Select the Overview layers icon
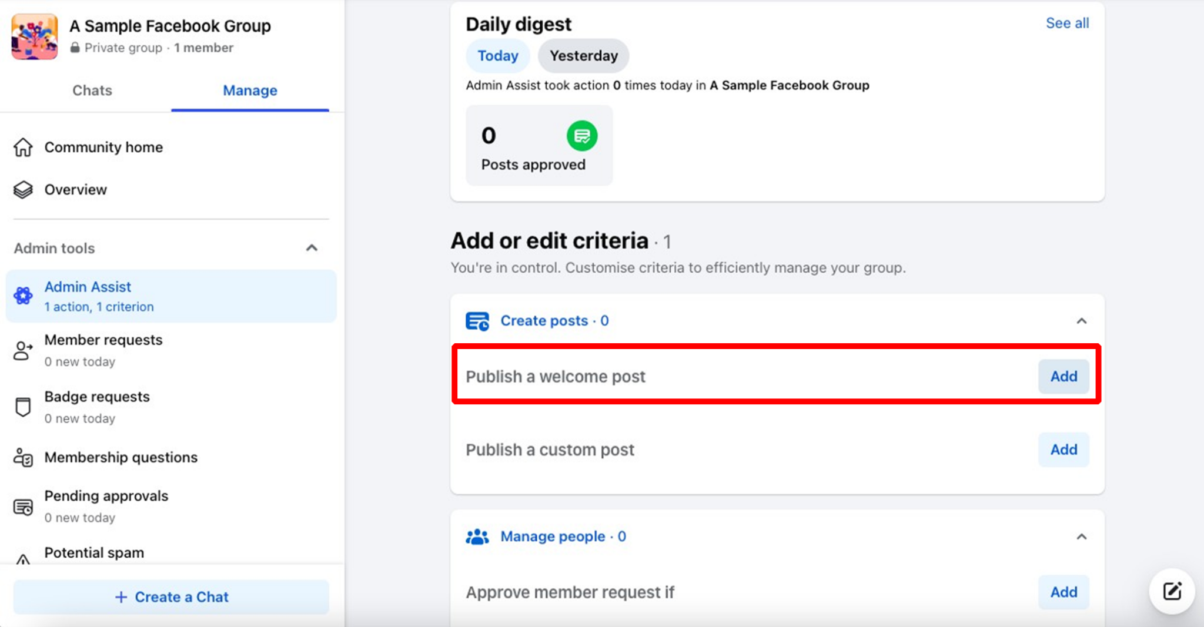 [x=22, y=189]
